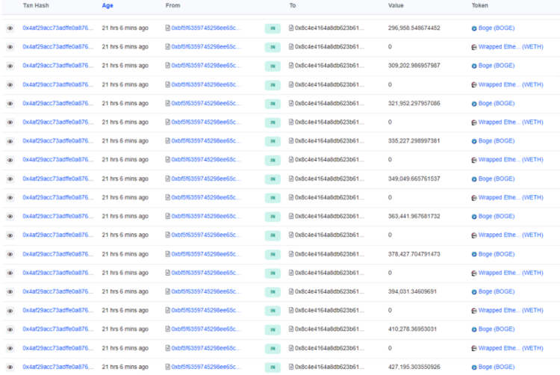
Task: Open the txn hash in the 410,278.36953031 row
Action: (x=57, y=329)
